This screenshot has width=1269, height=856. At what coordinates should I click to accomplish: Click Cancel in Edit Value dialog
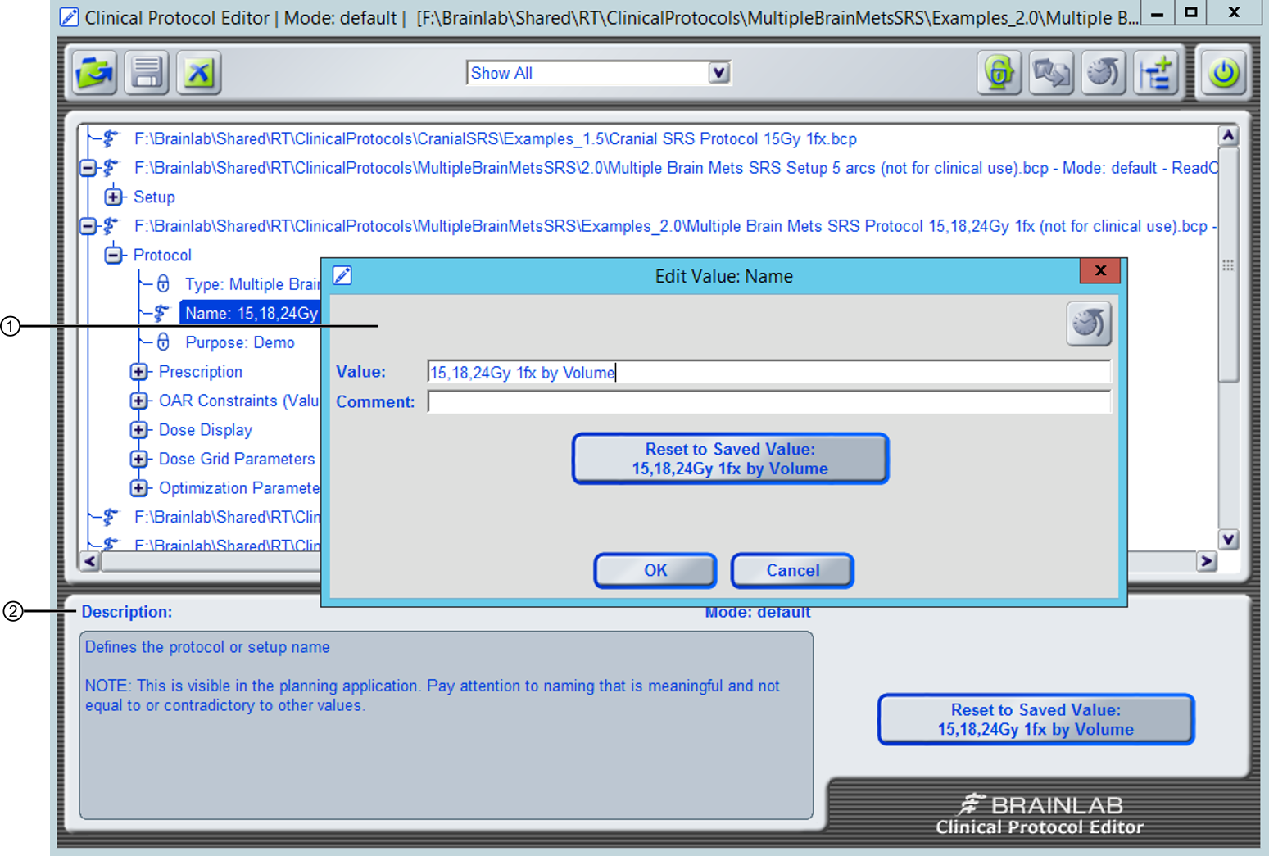pyautogui.click(x=792, y=570)
